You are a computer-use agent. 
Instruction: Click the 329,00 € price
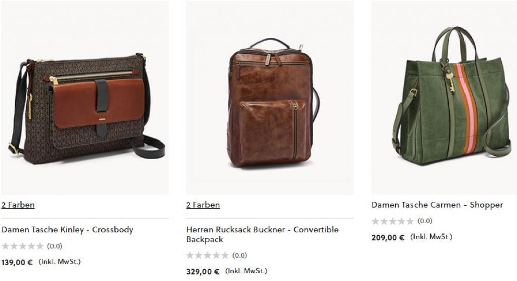(203, 272)
